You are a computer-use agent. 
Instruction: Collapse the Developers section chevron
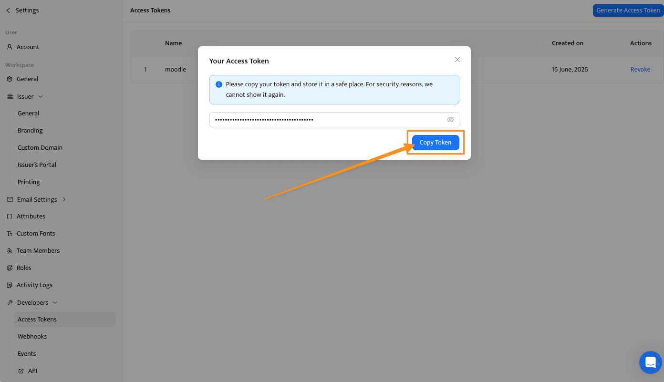pos(55,302)
